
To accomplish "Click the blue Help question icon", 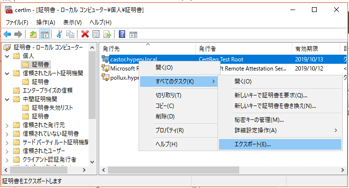I will [122, 34].
